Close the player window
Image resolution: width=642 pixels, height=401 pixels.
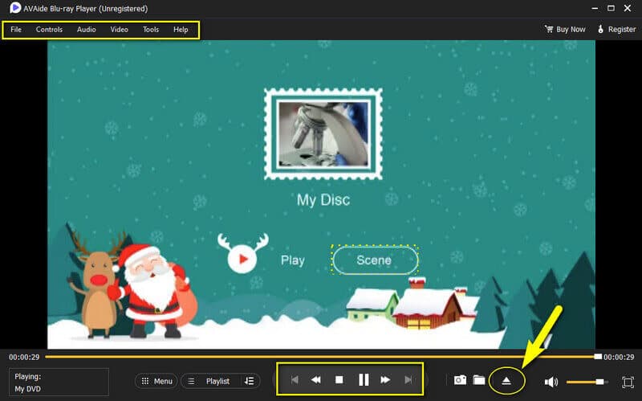pos(628,8)
